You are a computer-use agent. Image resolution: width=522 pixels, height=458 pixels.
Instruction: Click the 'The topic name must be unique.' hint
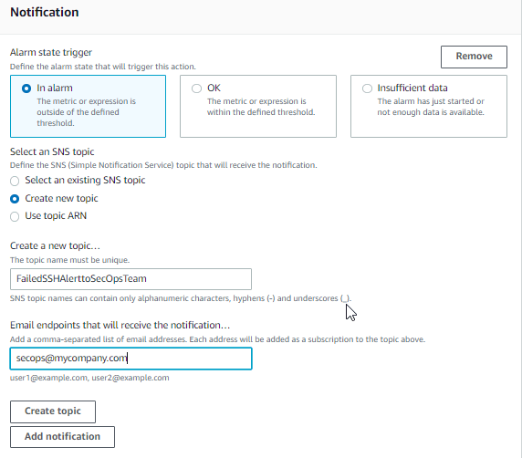pyautogui.click(x=69, y=260)
